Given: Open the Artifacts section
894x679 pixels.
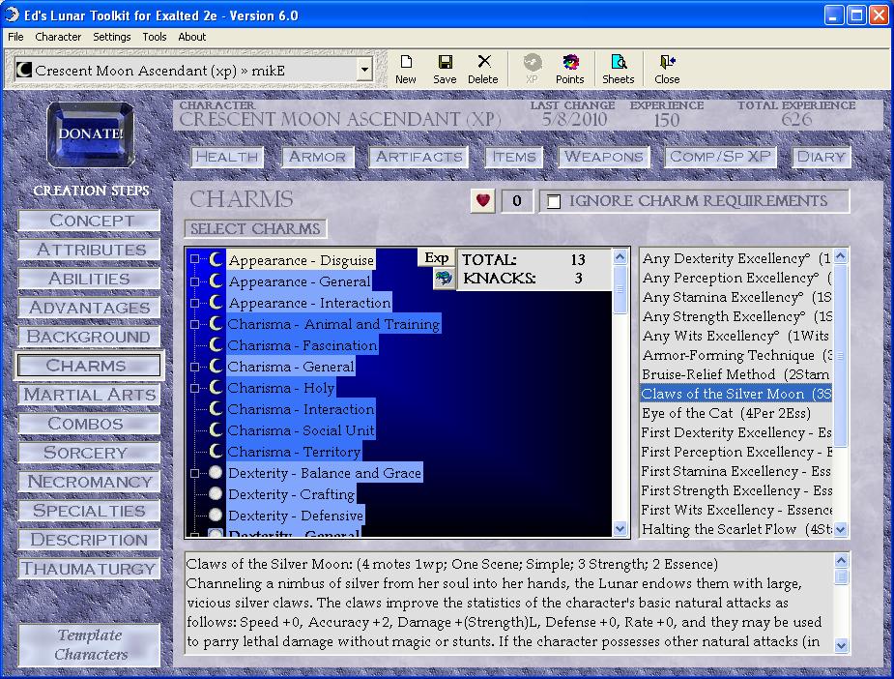Looking at the screenshot, I should point(419,157).
